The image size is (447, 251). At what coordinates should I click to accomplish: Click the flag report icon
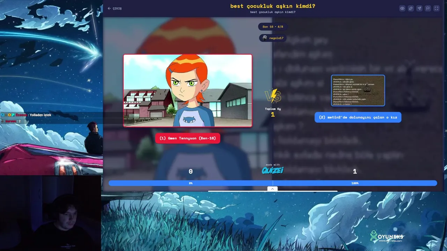428,8
